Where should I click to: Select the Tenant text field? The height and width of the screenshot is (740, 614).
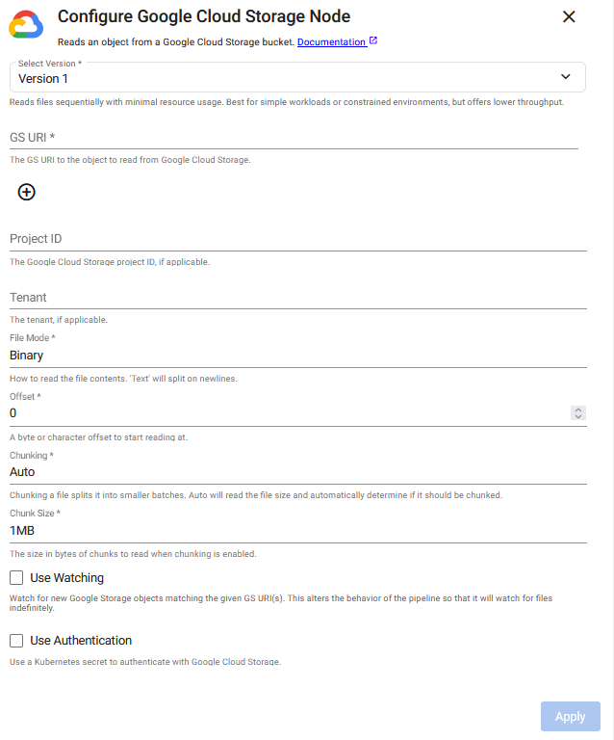pos(297,298)
